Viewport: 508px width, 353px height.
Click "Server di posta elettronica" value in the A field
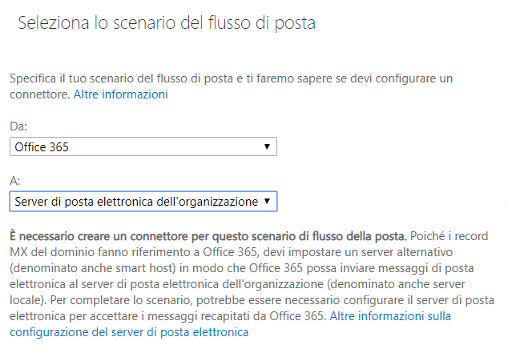(84, 202)
